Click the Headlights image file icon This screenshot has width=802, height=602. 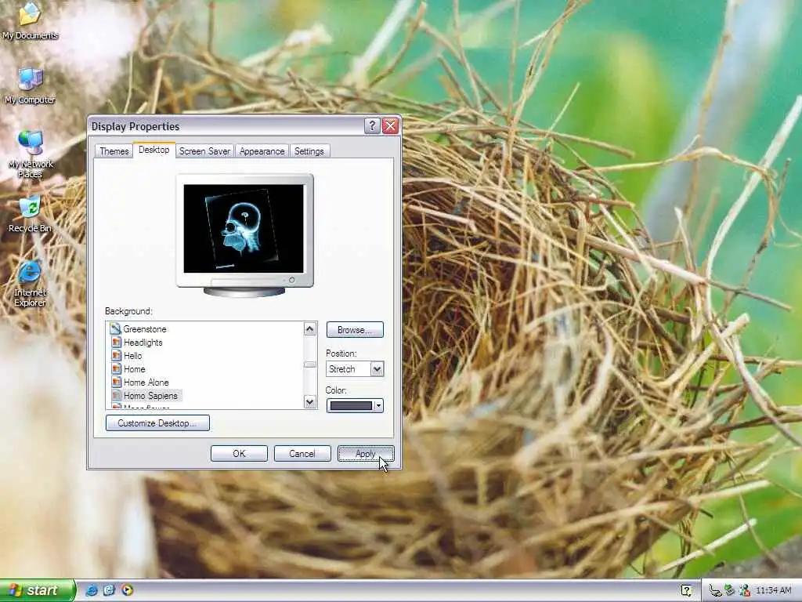[116, 342]
